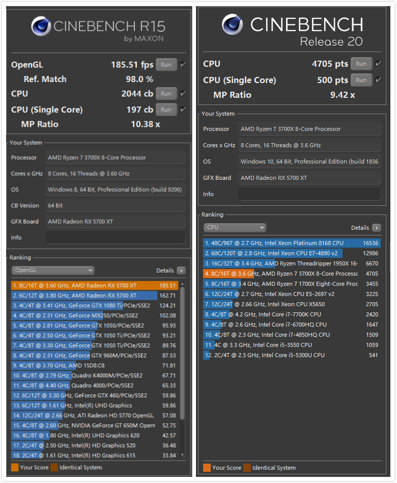Toggle the OpenGL test checkbox in R15

[x=183, y=65]
